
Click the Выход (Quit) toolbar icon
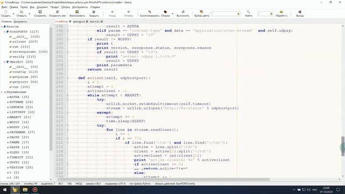coord(300,12)
